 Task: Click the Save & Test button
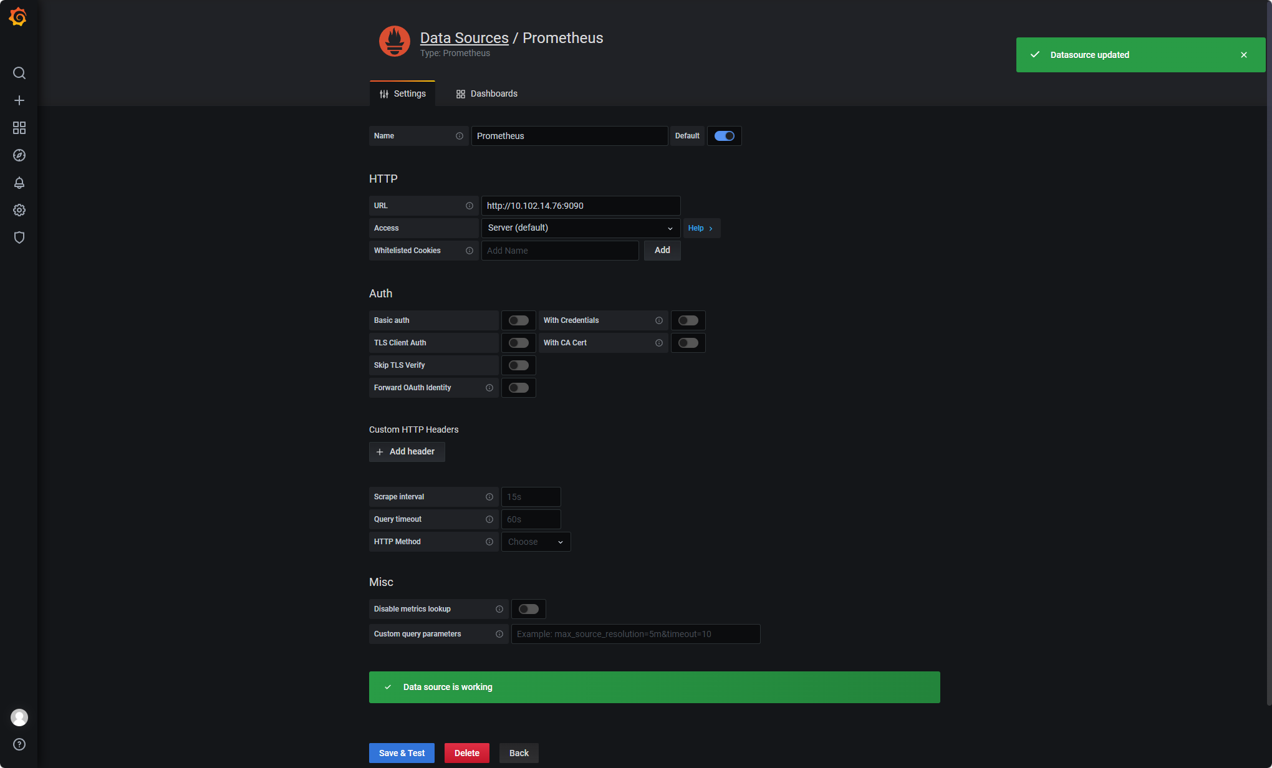[x=402, y=753]
